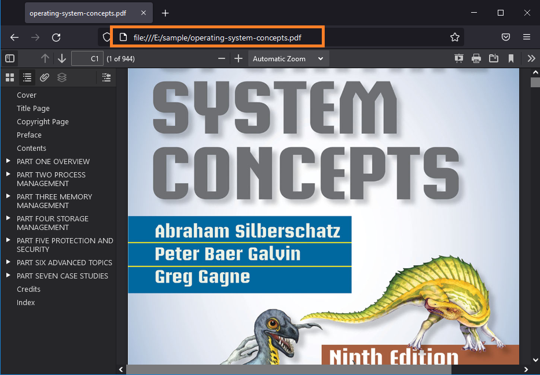Open Firefox hamburger application menu
Screen dimensions: 540x375
[527, 37]
